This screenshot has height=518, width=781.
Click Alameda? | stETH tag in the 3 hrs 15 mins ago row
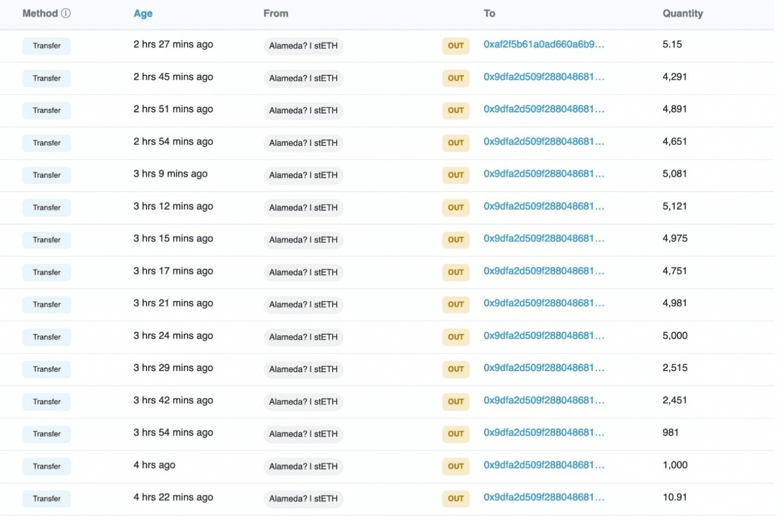coord(303,240)
